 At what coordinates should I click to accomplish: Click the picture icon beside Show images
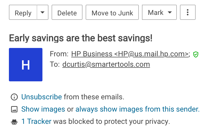pos(14,109)
